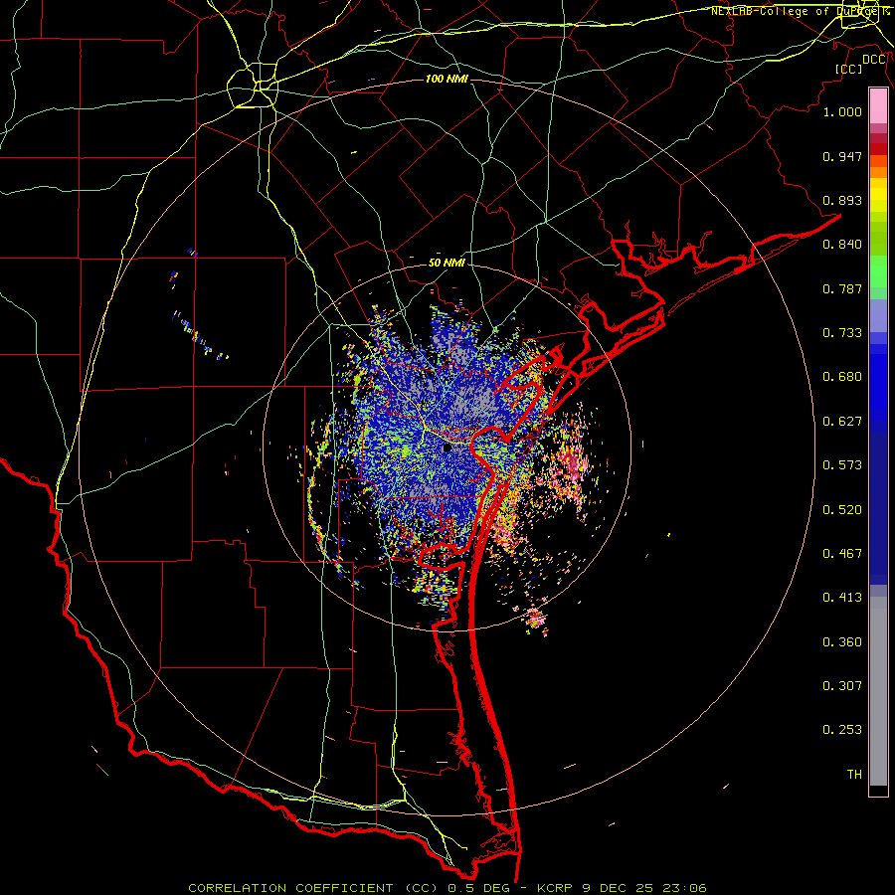Select the 0.840 legend value
This screenshot has width=895, height=895.
coord(842,245)
